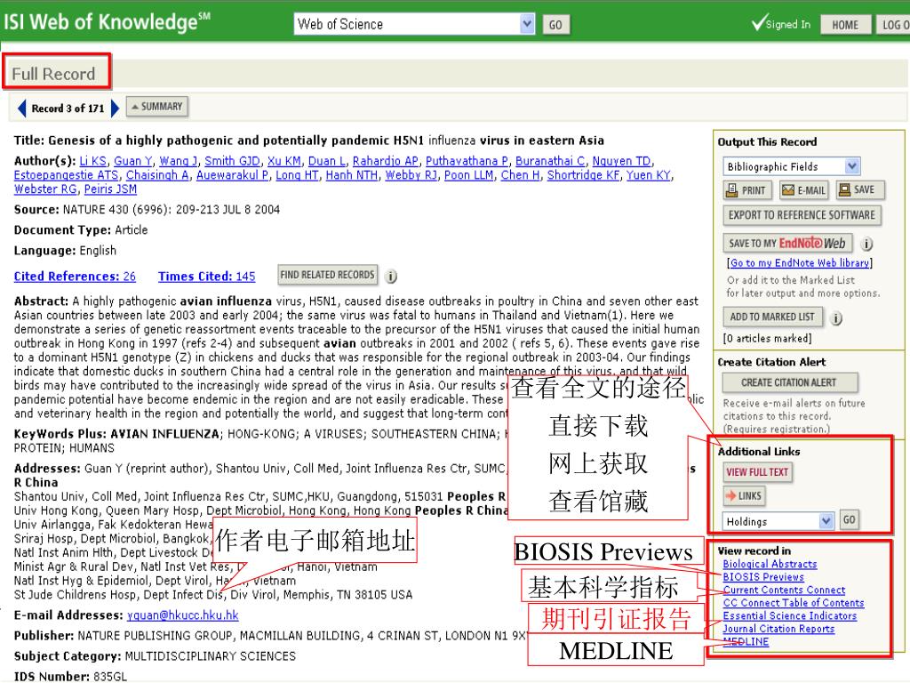Click Source text NATURE 430 (6996)
Viewport: 910px width, 683px height.
[118, 210]
